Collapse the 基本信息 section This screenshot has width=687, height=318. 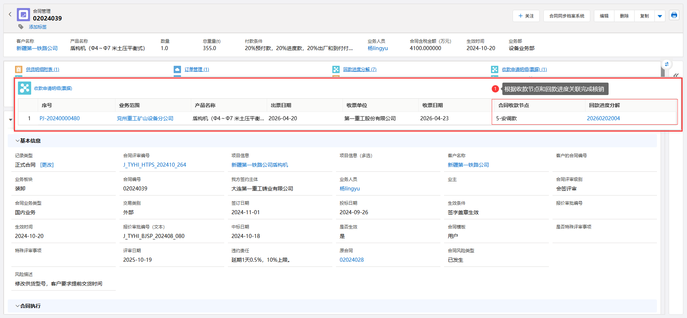click(x=17, y=141)
